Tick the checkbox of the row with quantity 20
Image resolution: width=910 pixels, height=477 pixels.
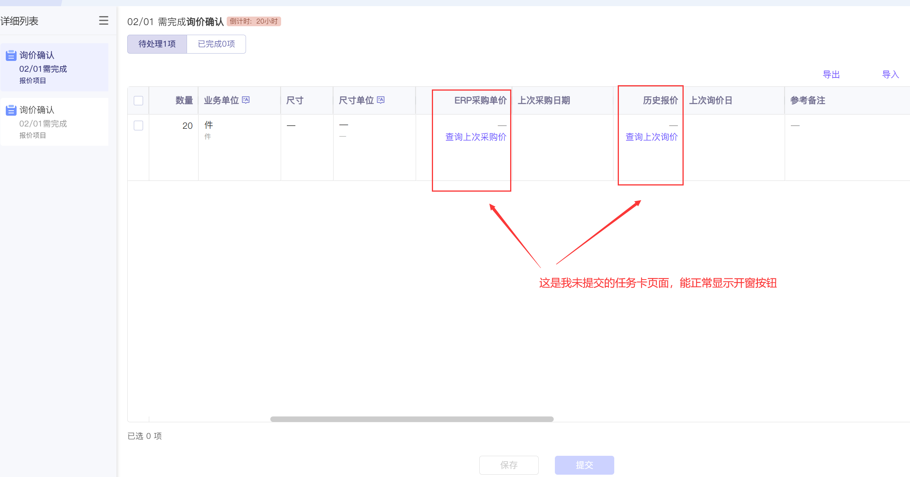coord(138,126)
